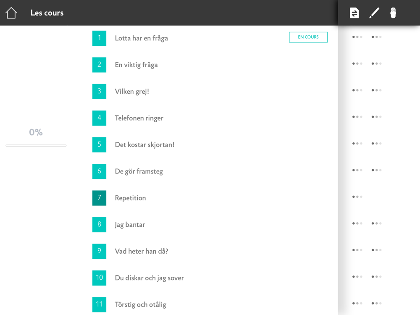This screenshot has width=420, height=315.
Task: Select lesson "Jag bantar"
Action: pyautogui.click(x=130, y=225)
